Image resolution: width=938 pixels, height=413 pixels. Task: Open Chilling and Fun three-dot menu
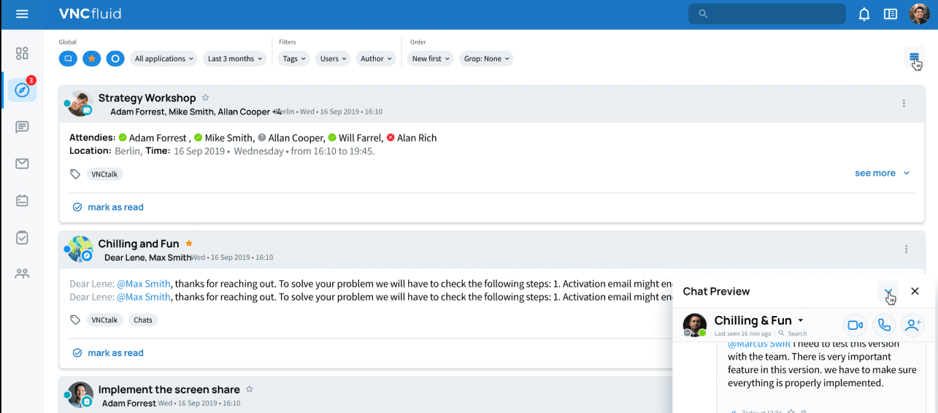906,249
